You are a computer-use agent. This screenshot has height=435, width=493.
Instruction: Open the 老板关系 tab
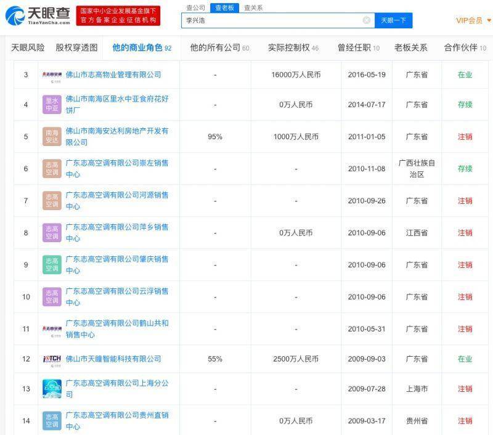(410, 48)
